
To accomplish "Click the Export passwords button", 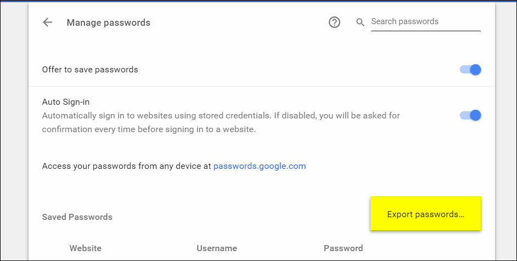I will (426, 214).
